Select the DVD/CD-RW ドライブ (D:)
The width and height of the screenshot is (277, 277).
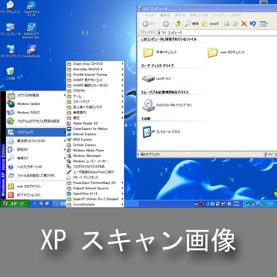[167, 105]
